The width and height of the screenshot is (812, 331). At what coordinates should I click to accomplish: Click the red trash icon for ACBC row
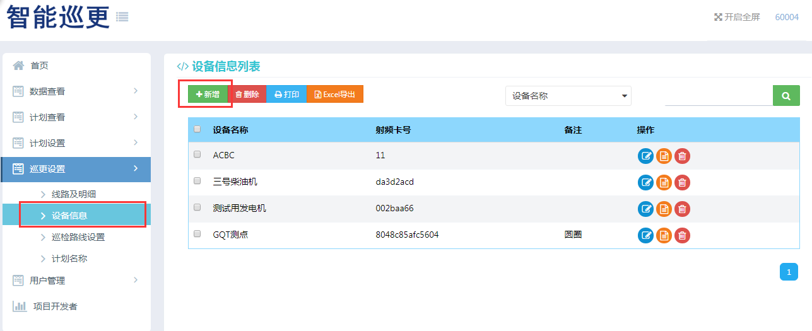[682, 156]
